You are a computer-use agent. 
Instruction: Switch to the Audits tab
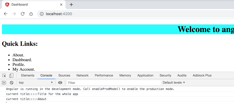pos(182,75)
